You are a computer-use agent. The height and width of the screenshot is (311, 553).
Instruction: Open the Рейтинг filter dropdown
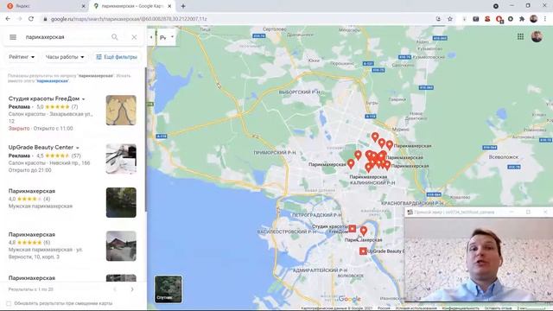tap(22, 57)
